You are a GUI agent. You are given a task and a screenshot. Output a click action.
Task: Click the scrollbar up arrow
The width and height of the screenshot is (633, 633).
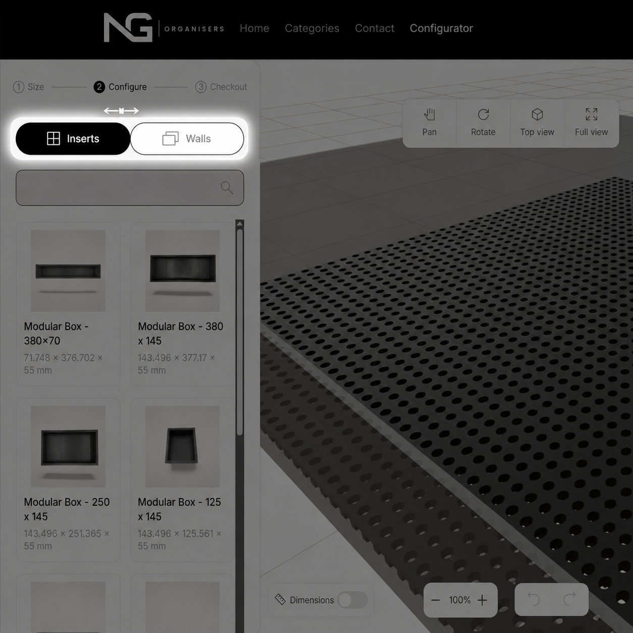240,223
